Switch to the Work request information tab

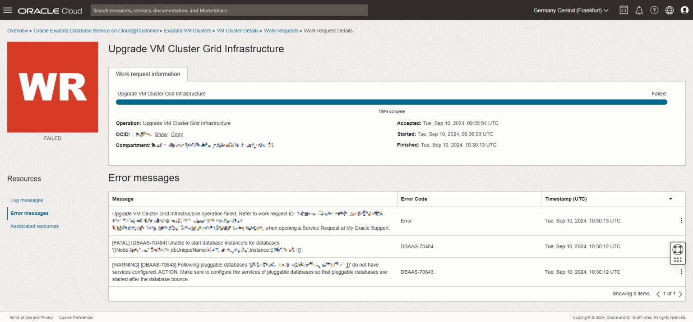tap(148, 74)
